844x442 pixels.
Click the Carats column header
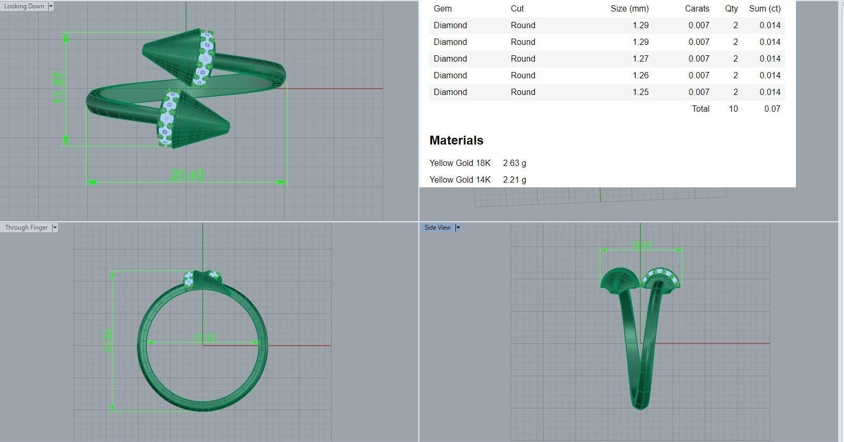[x=697, y=8]
